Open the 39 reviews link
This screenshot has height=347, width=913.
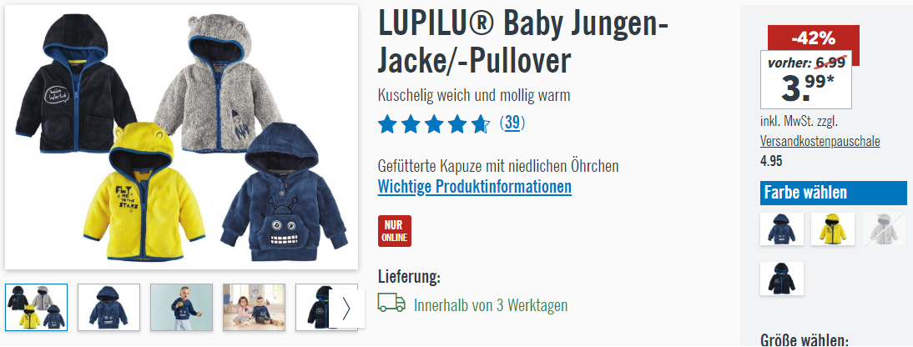[512, 123]
